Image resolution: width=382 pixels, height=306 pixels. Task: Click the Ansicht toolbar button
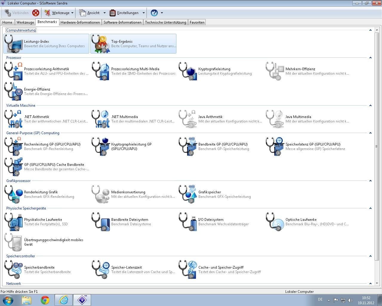point(90,13)
